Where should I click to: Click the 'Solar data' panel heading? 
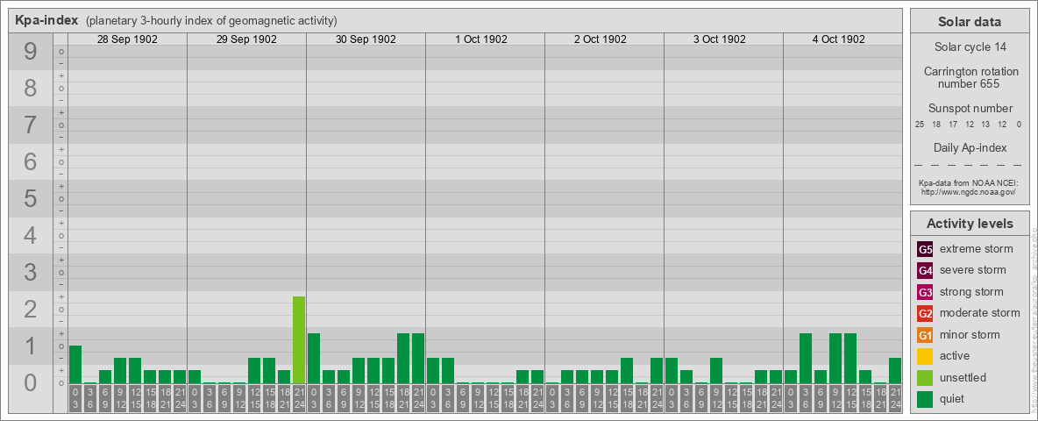click(x=969, y=22)
